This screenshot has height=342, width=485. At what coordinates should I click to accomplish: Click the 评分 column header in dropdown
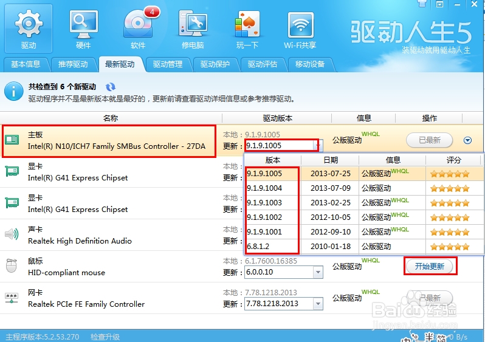pyautogui.click(x=453, y=160)
